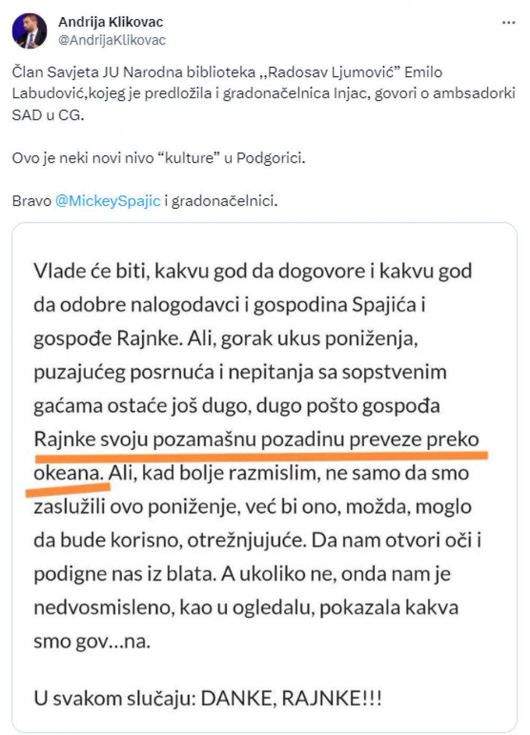Click Andrija Klikovac's profile avatar

30,31
